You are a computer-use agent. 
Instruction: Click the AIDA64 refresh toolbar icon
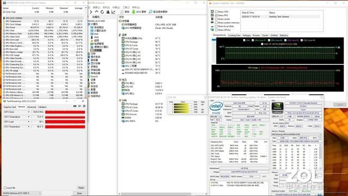102,12
